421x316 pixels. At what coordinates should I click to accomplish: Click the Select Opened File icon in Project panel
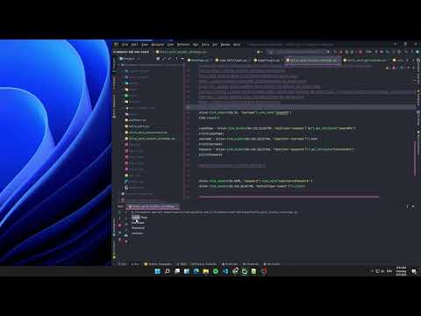pyautogui.click(x=158, y=59)
